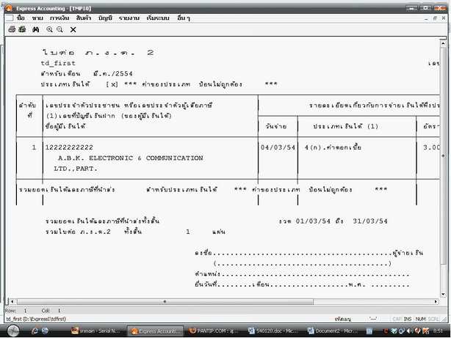The image size is (451, 338).
Task: Click the Express Accounting title bar icon
Action: [6, 6]
